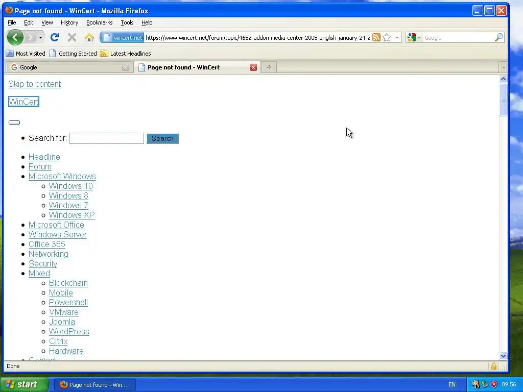
Task: Click the blue Search button
Action: 163,138
